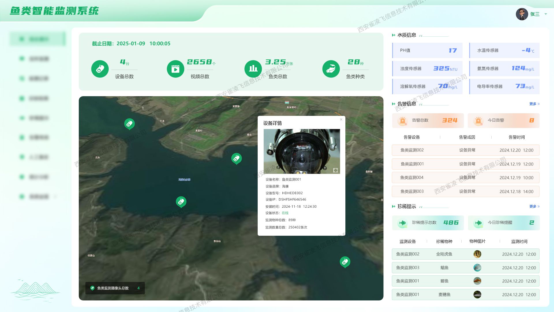This screenshot has width=554, height=312.
Task: Click the alarm bell icon beside 告警总数
Action: tap(402, 120)
